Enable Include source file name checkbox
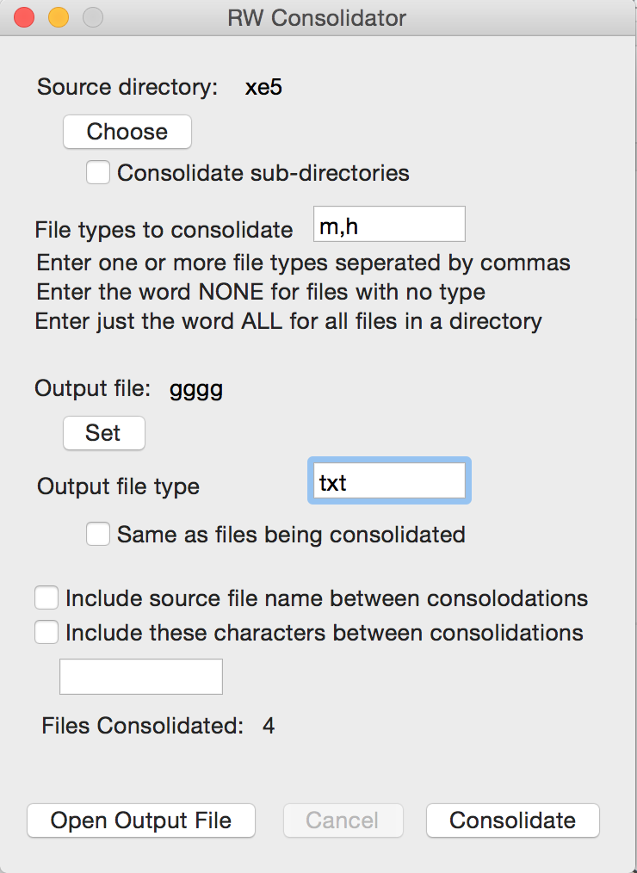Image resolution: width=637 pixels, height=873 pixels. point(46,598)
